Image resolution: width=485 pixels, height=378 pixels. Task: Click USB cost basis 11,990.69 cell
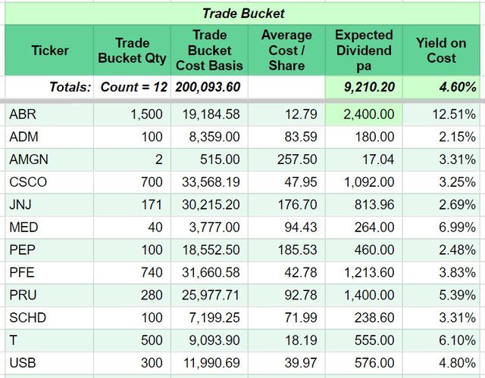pyautogui.click(x=209, y=363)
